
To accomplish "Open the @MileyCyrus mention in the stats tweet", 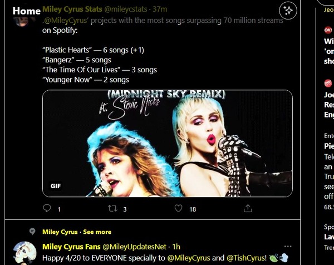I will pos(65,21).
